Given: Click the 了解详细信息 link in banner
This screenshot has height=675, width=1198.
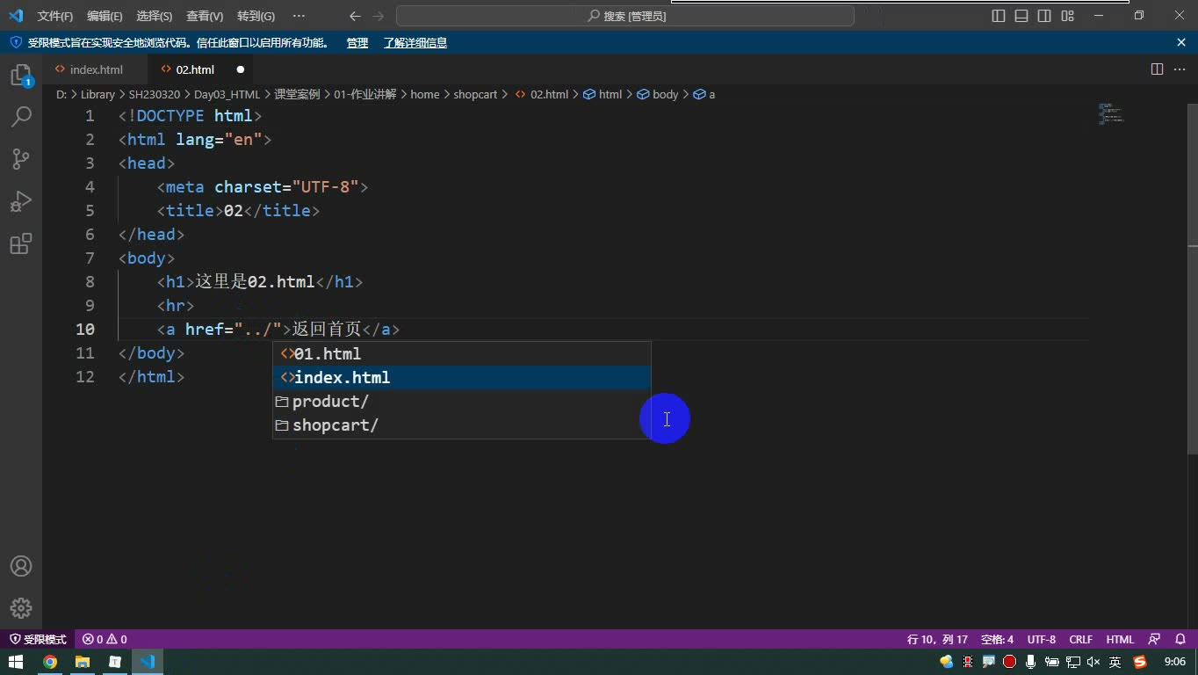Looking at the screenshot, I should click(x=415, y=42).
